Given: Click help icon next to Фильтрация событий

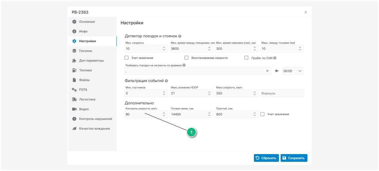Looking at the screenshot, I should pyautogui.click(x=166, y=81).
